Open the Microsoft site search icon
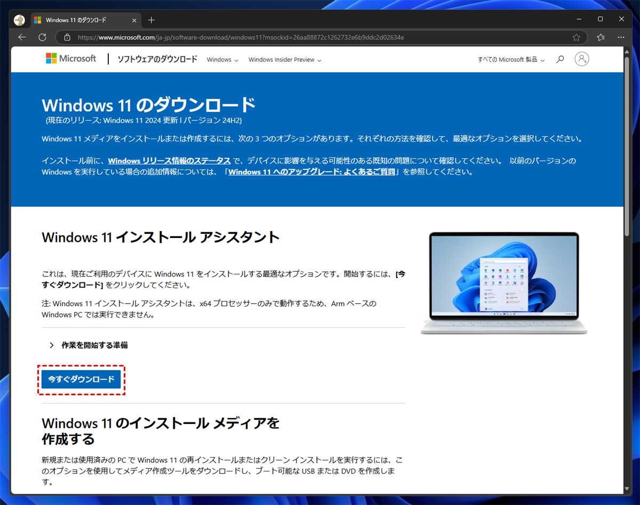Viewport: 640px width, 505px height. pos(560,59)
